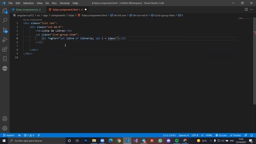Click the unsaved dot on listas.component.html tab

[86, 10]
